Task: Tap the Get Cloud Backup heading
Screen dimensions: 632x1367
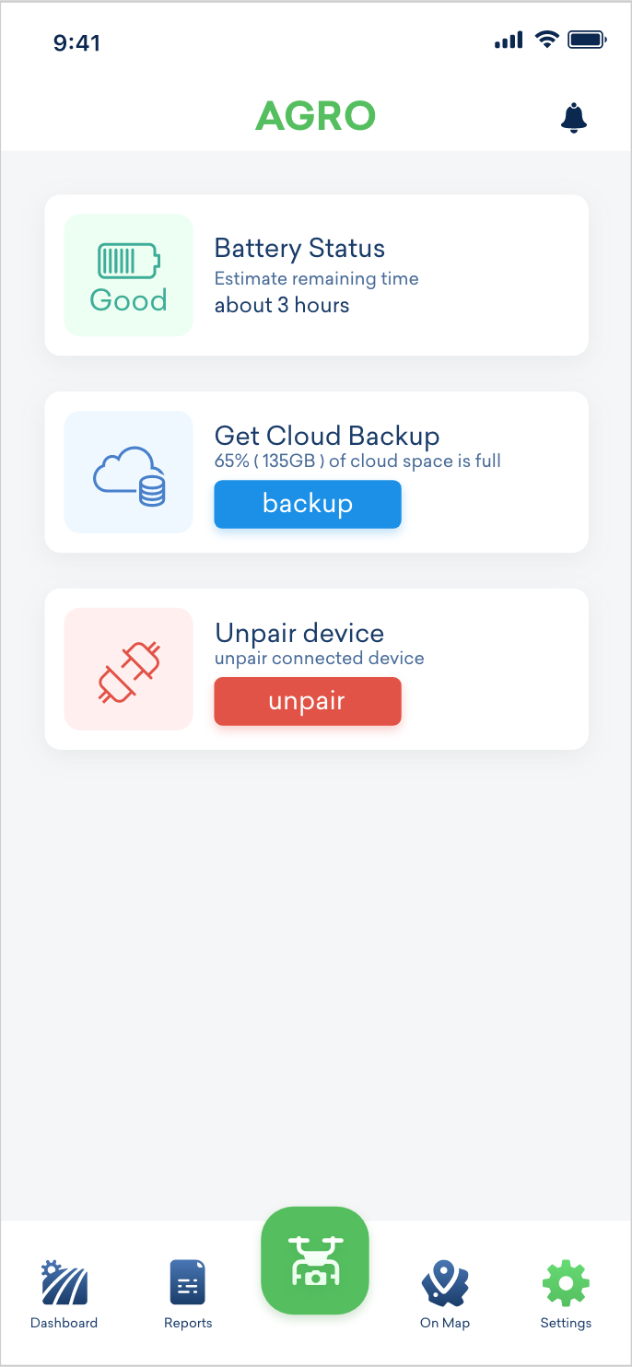Action: [x=326, y=436]
